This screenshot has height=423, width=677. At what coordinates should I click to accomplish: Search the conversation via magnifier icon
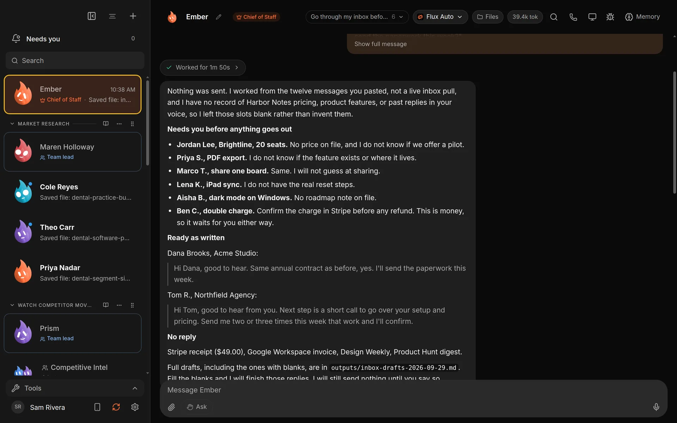click(x=554, y=17)
